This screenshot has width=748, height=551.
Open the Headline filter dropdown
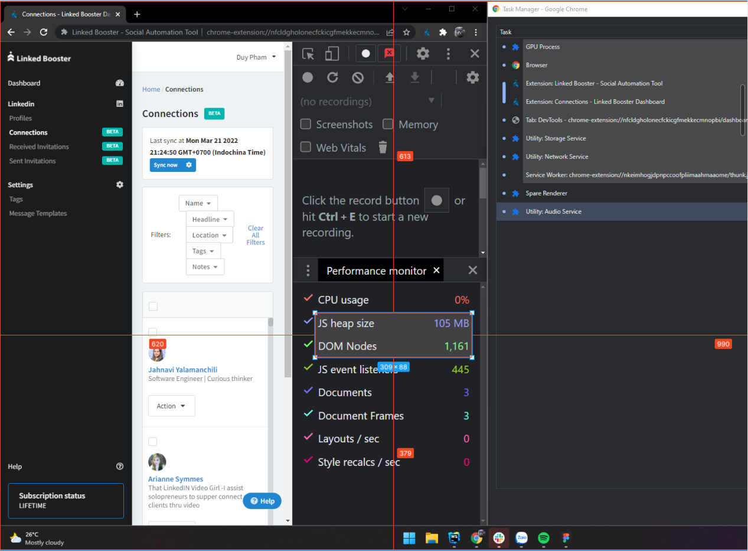210,219
